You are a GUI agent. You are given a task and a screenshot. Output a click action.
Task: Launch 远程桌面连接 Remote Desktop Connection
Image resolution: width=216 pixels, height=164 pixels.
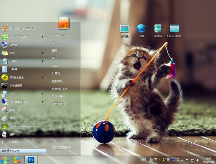[23, 102]
